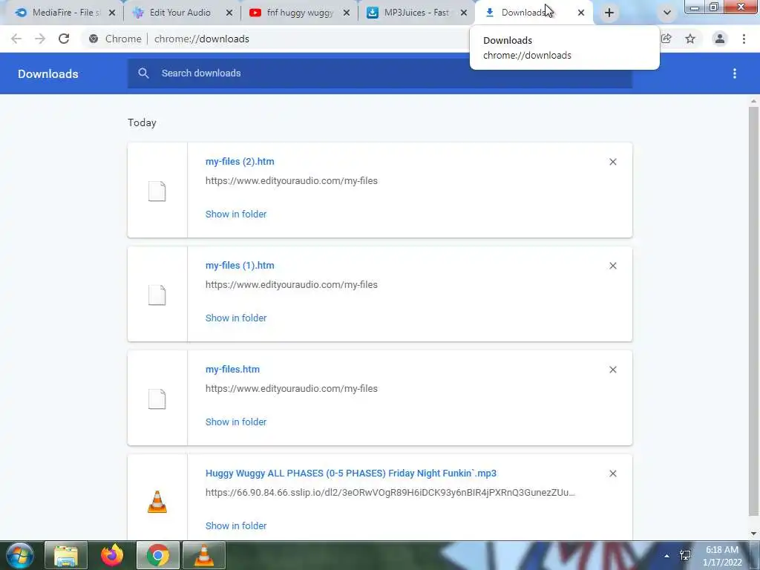Screen dimensions: 760x570
Task: Open Firefox from the taskbar
Action: (x=112, y=555)
